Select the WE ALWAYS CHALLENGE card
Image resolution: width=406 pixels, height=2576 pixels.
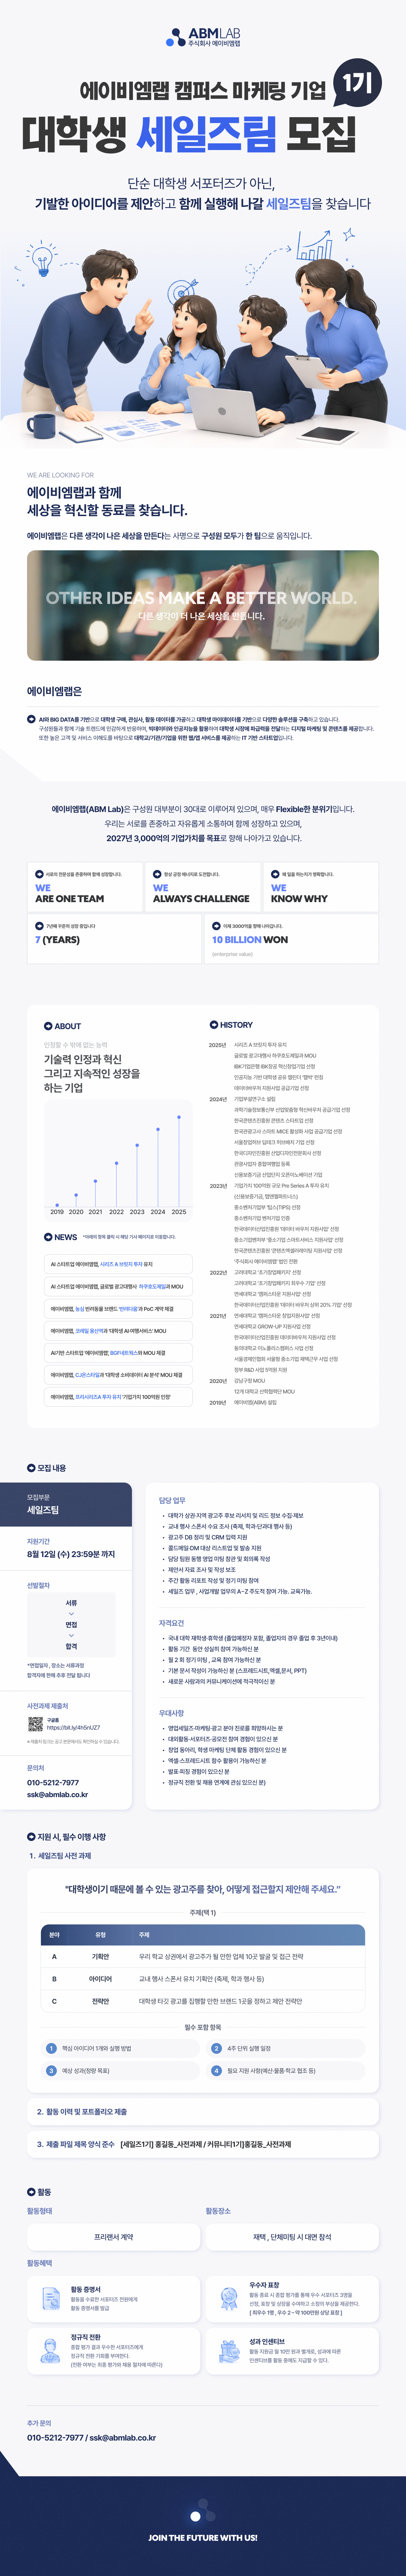click(x=203, y=887)
